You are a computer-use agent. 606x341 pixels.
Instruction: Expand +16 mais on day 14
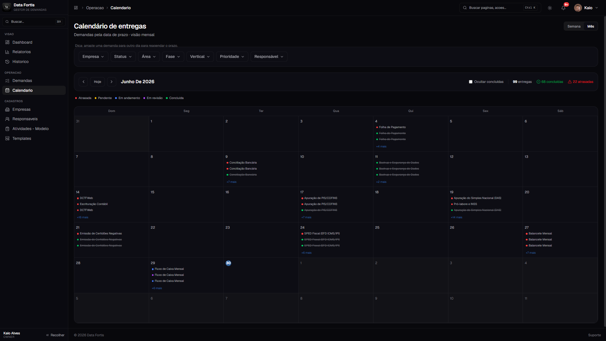coord(83,217)
